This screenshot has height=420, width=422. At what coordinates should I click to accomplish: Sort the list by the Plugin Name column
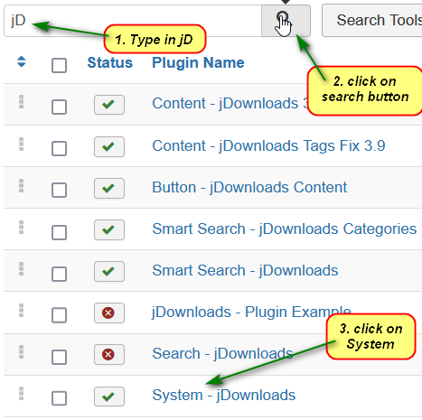pyautogui.click(x=198, y=63)
